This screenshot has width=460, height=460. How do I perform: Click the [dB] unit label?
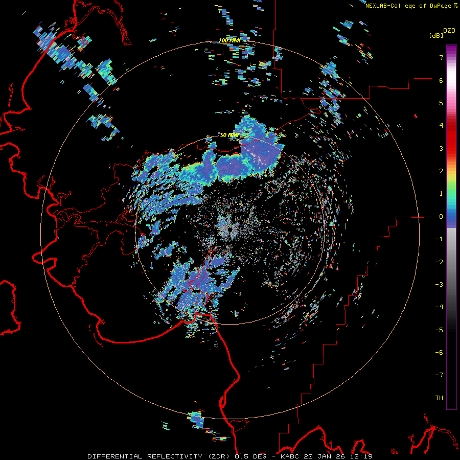coord(436,35)
